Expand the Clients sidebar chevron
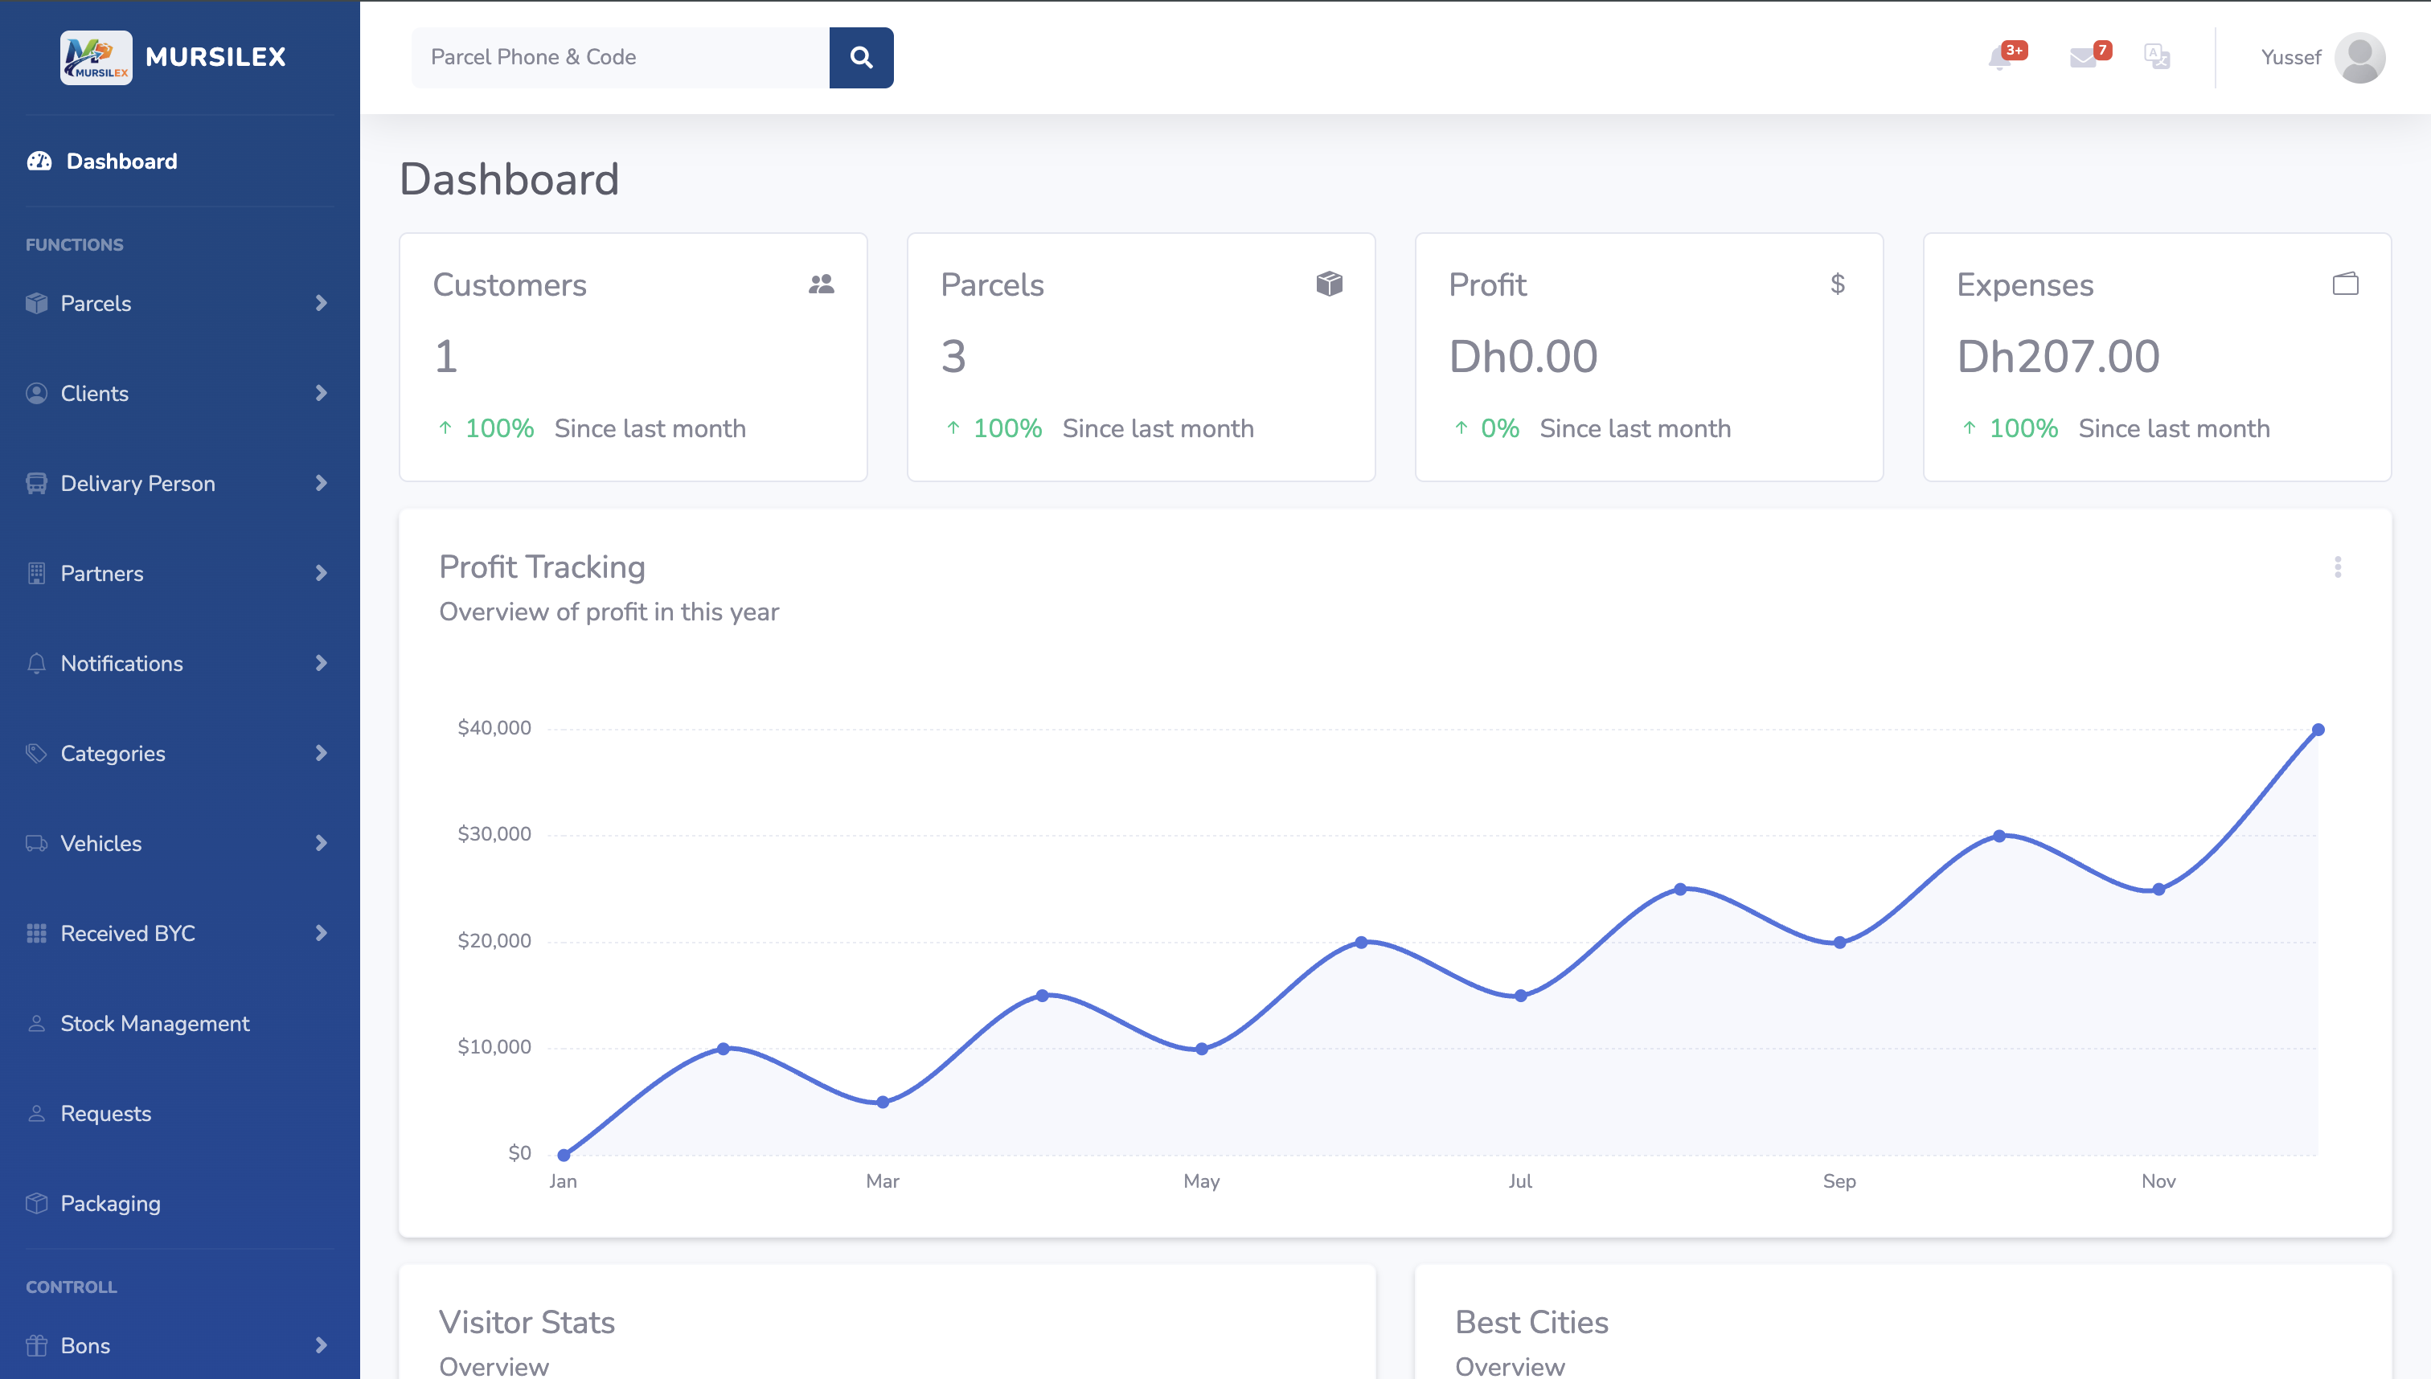This screenshot has height=1379, width=2431. 322,393
